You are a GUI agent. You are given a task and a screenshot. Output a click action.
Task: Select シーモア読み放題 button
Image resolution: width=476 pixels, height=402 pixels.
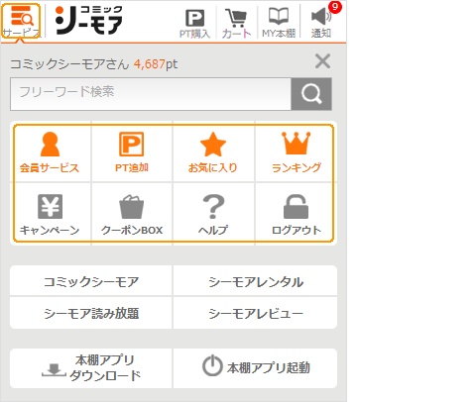[x=91, y=313]
